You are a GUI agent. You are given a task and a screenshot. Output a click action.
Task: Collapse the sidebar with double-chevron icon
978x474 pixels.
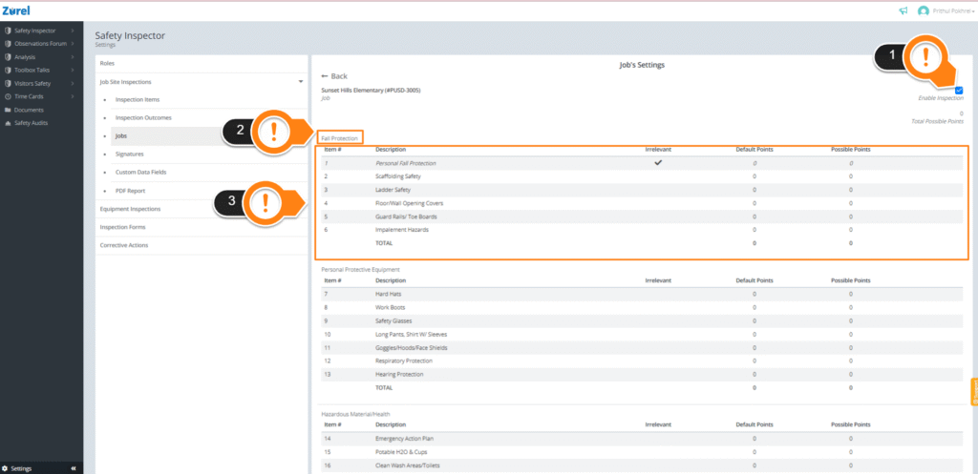click(73, 468)
